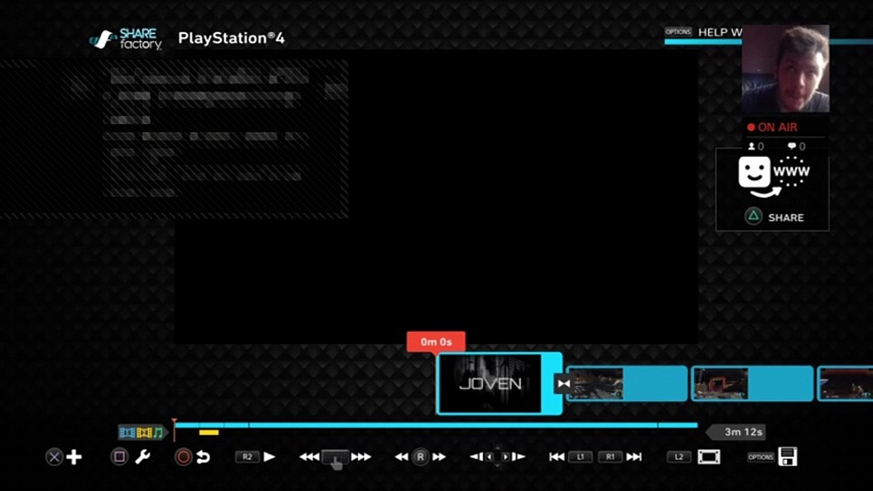Open the wrench edit tools
Screen dimensions: 873x491
143,457
